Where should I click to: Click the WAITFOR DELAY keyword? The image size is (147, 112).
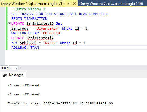coord(25,33)
